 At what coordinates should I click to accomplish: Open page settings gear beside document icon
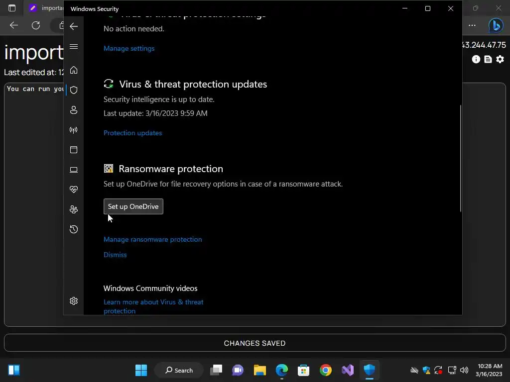(x=500, y=59)
